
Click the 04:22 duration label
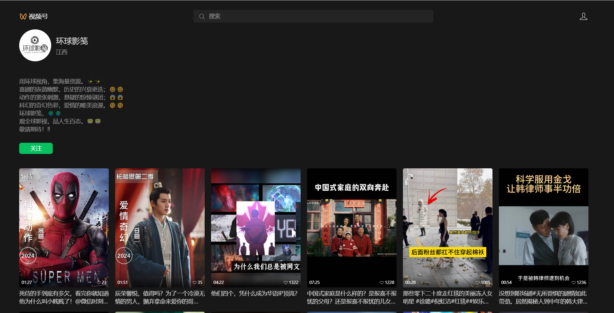[x=218, y=282]
